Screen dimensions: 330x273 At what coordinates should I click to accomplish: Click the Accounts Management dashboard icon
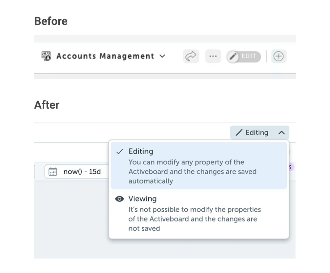pyautogui.click(x=46, y=56)
